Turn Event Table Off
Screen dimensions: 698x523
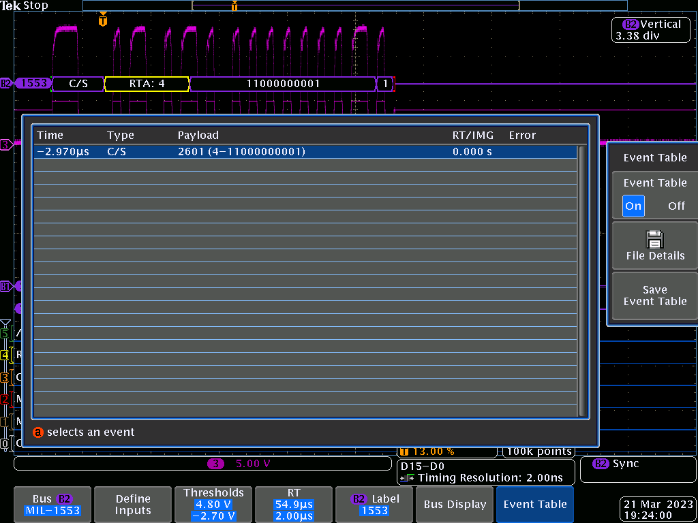click(676, 206)
